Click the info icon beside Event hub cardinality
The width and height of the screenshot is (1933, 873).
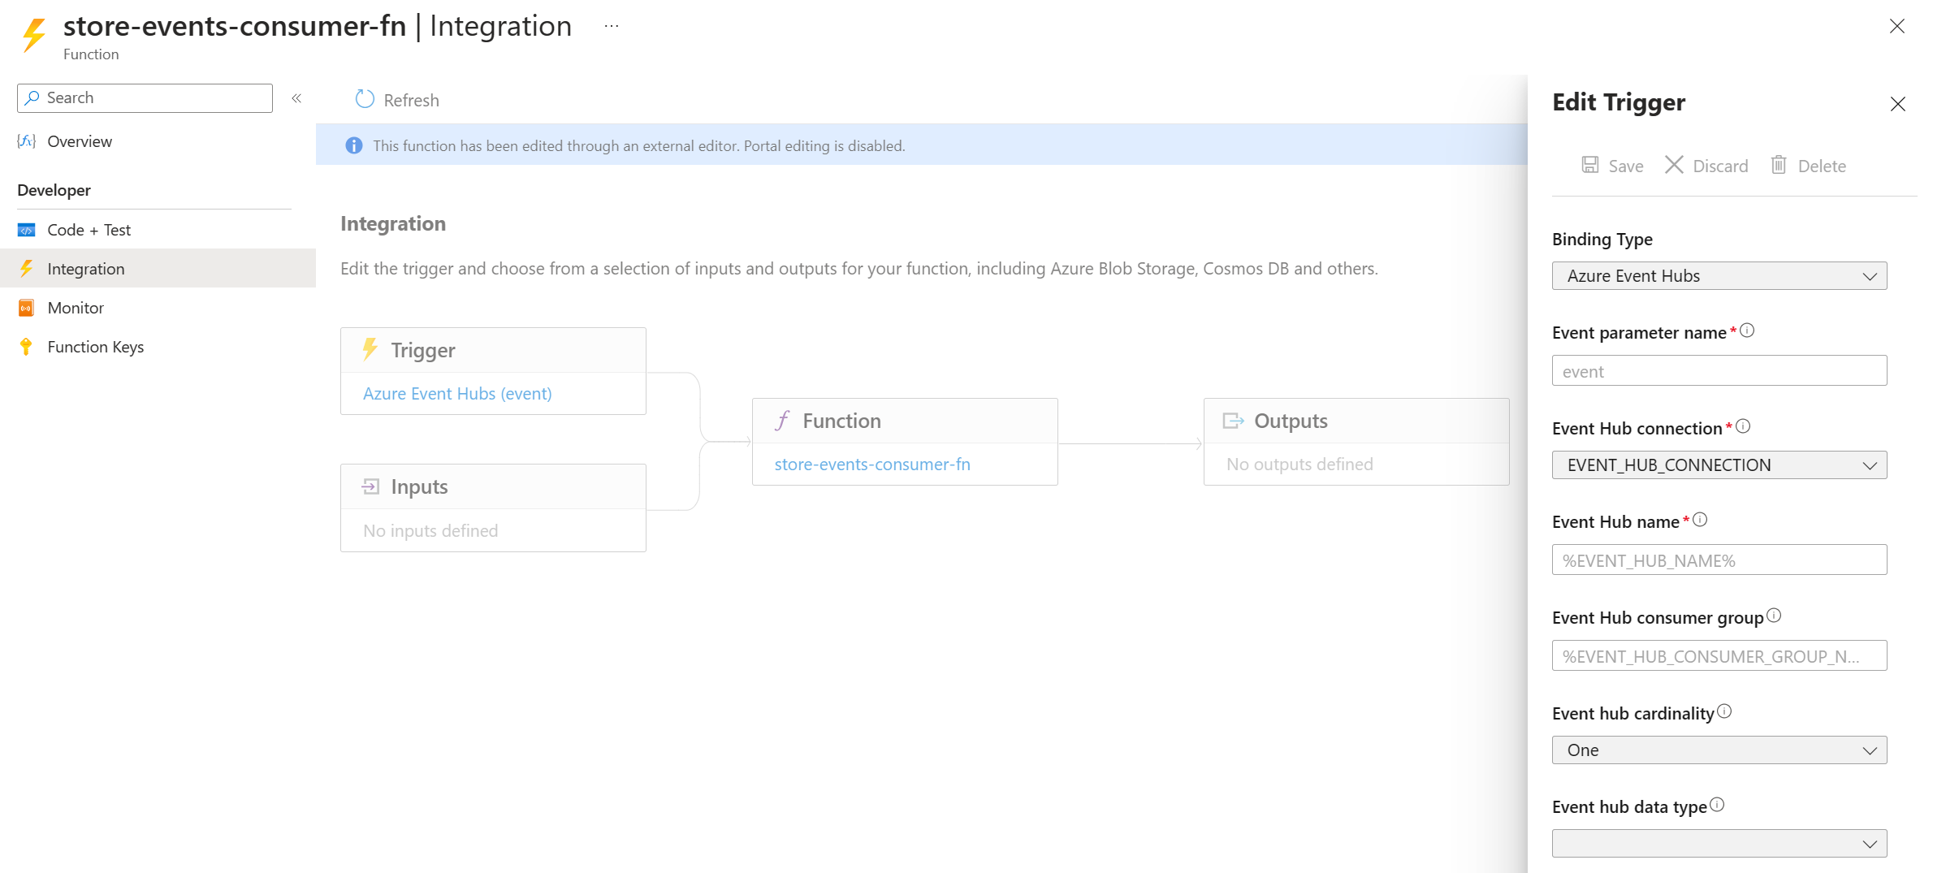(x=1724, y=711)
